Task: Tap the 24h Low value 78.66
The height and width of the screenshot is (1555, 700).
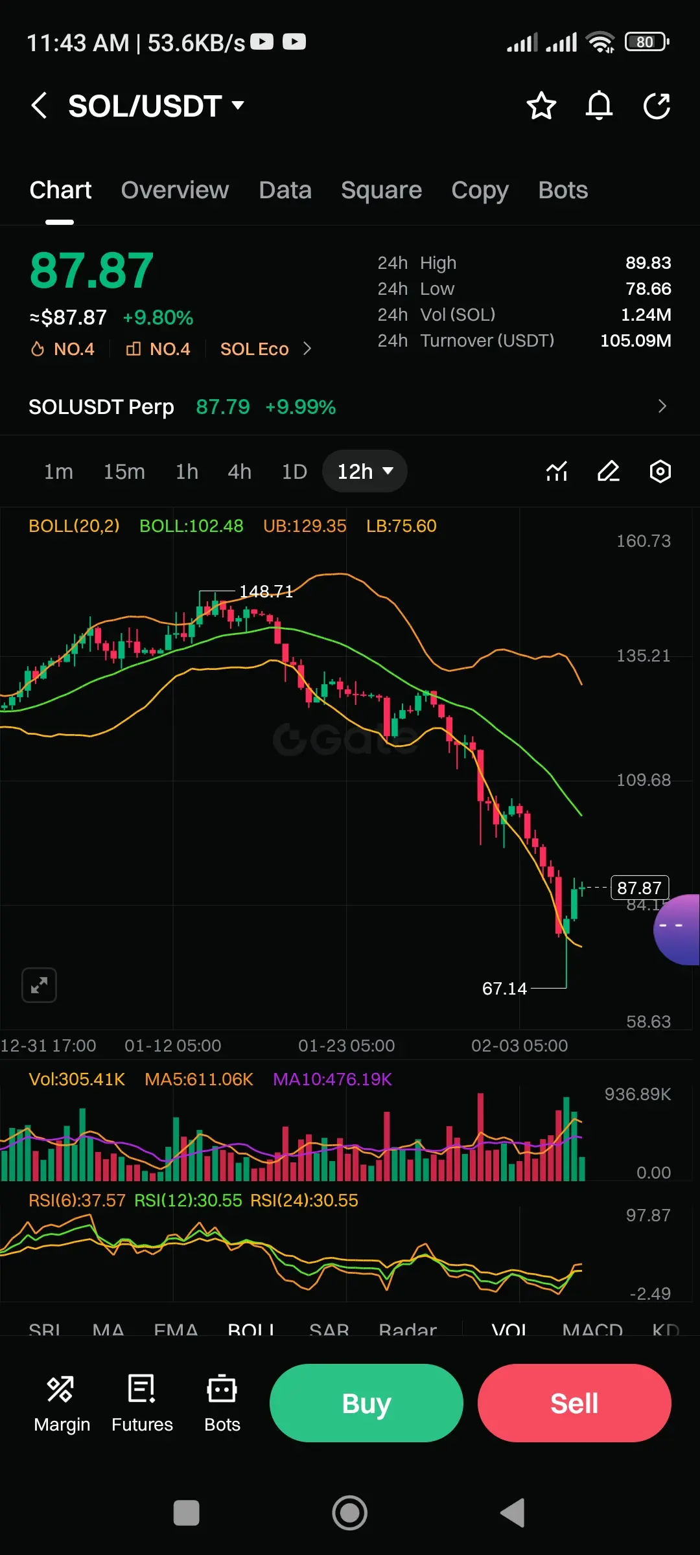Action: [x=648, y=289]
